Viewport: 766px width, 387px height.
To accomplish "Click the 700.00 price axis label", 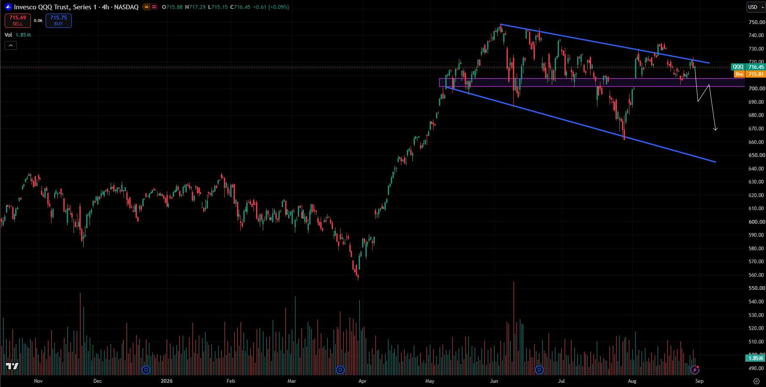I will (756, 89).
